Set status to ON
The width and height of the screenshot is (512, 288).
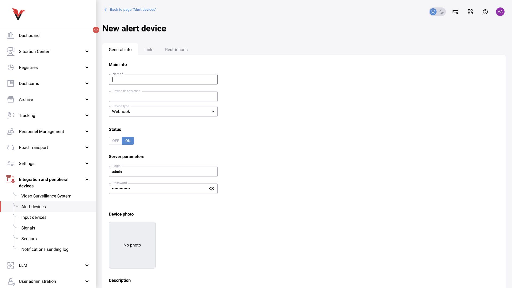click(128, 141)
